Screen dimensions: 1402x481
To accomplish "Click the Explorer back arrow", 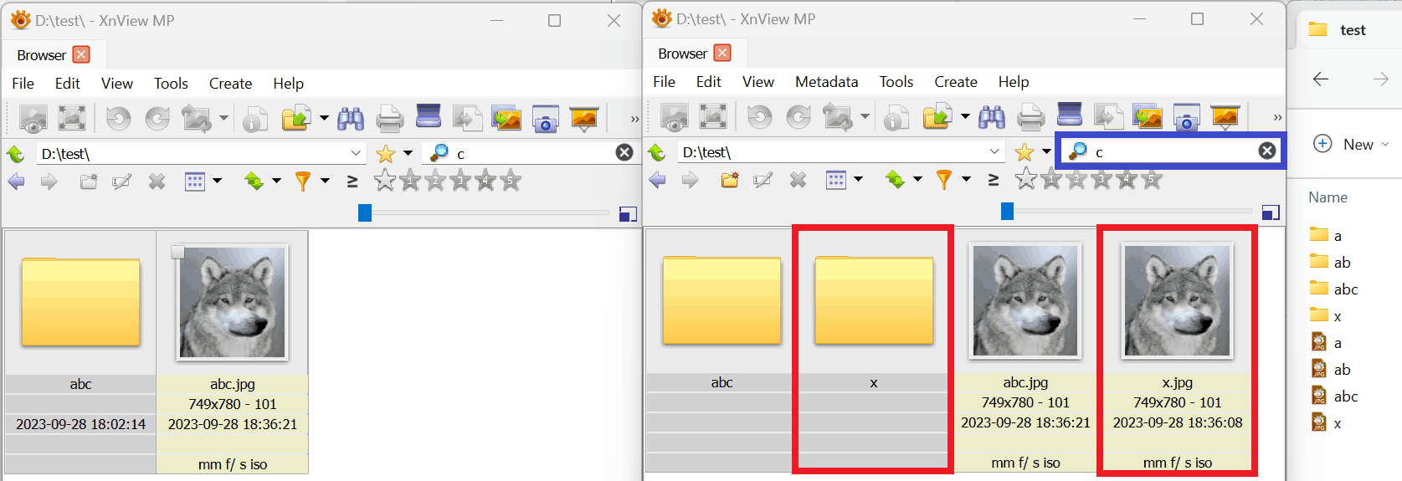I will (1321, 79).
